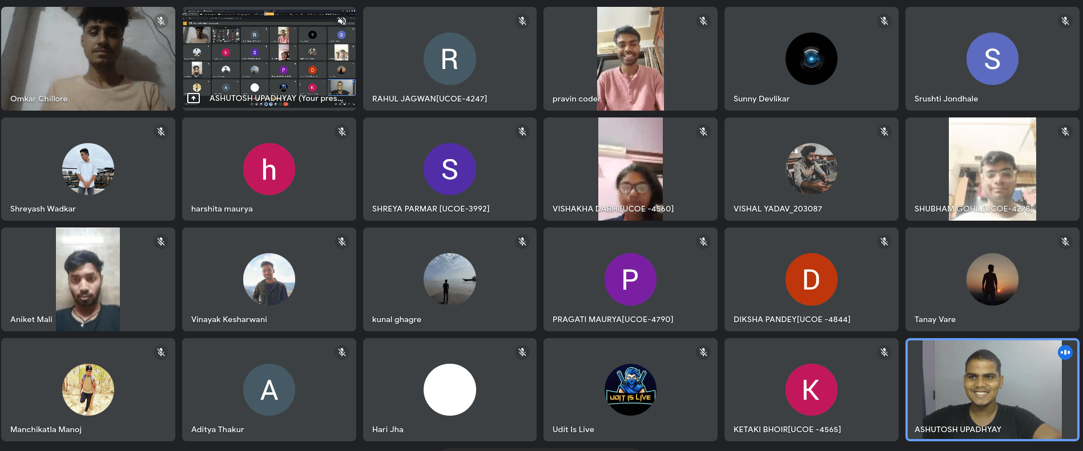Image resolution: width=1083 pixels, height=451 pixels.
Task: Click muted mic icon on Udit Is Live tile
Action: 703,352
